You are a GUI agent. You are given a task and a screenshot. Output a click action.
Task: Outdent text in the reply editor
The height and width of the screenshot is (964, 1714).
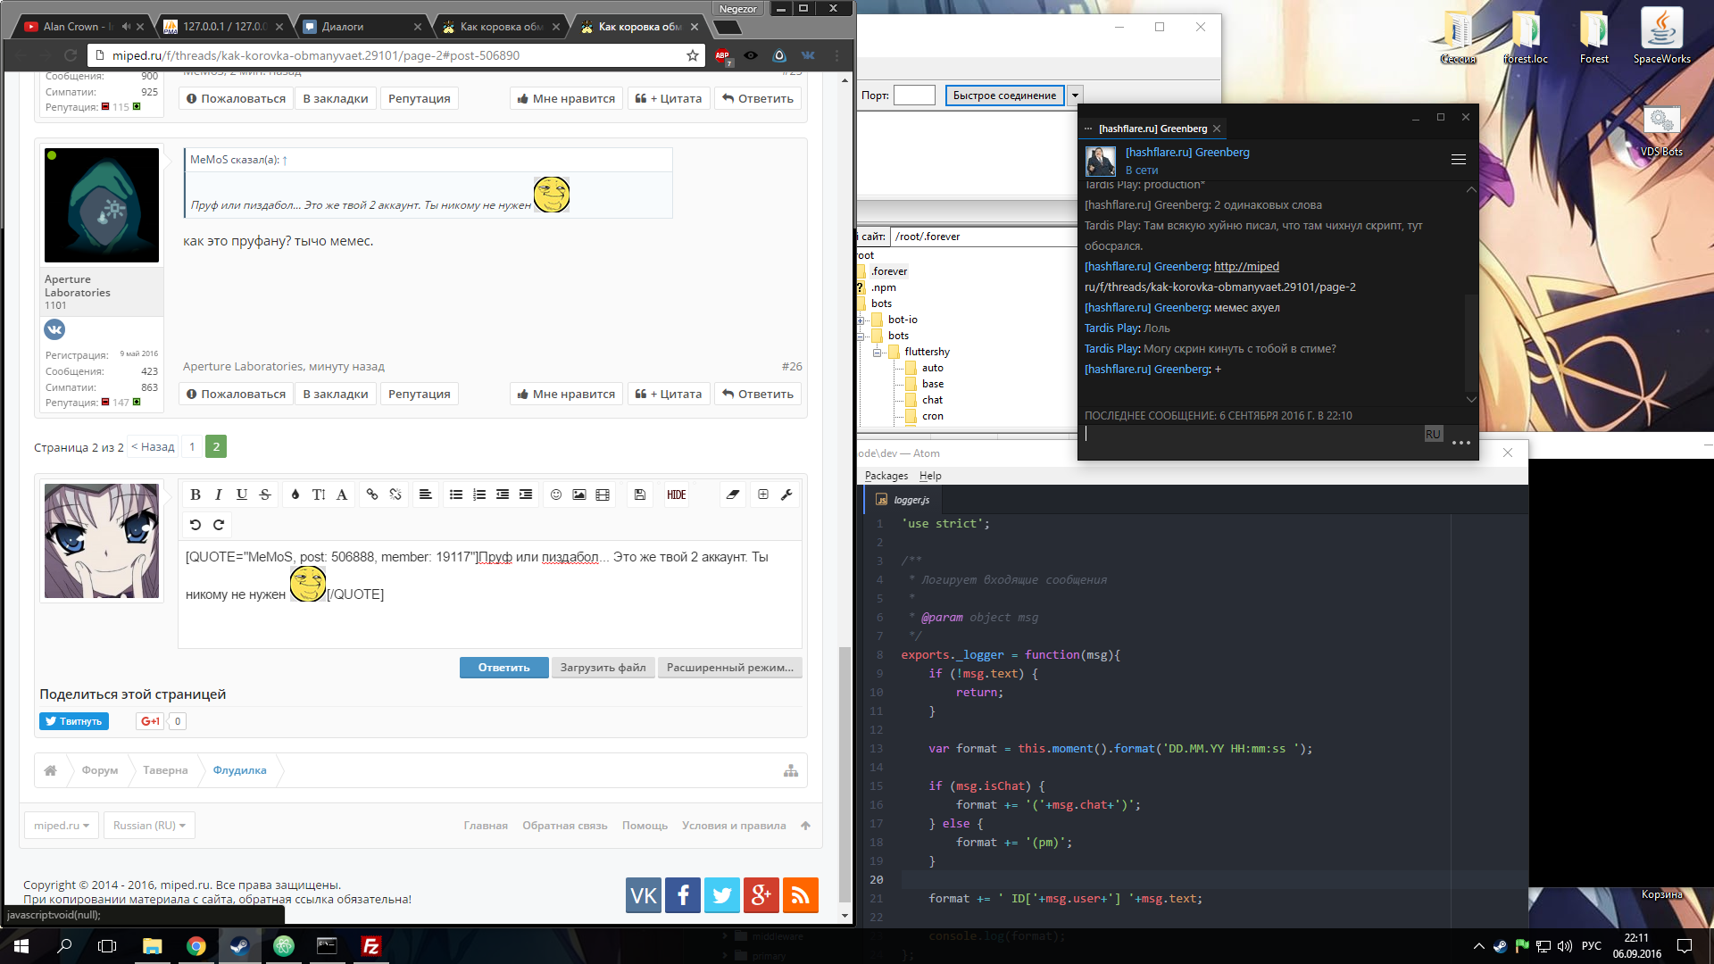pos(503,494)
